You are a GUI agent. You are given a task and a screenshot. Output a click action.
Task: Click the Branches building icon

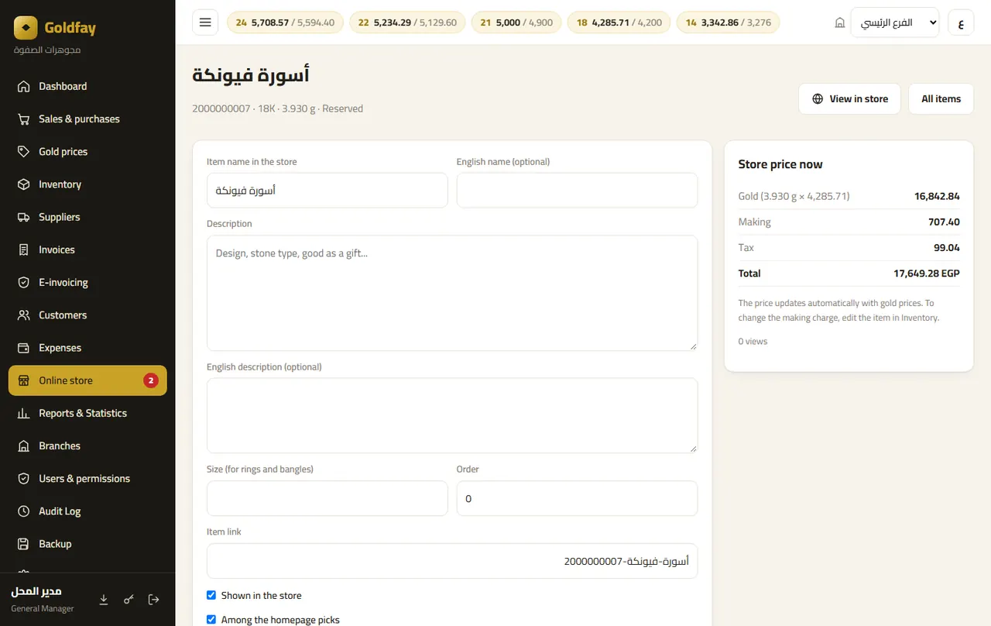(x=24, y=446)
